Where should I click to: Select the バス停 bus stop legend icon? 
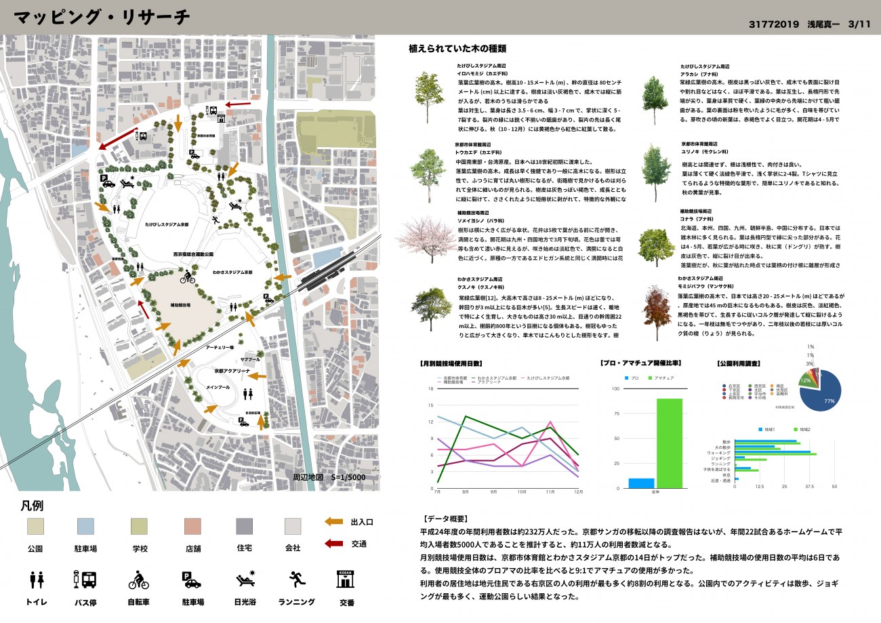click(85, 580)
